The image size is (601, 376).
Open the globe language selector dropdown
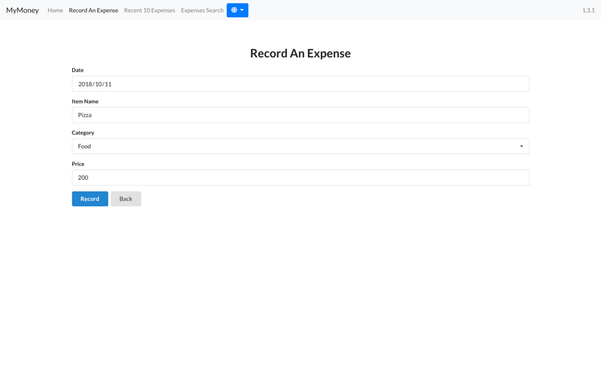237,11
